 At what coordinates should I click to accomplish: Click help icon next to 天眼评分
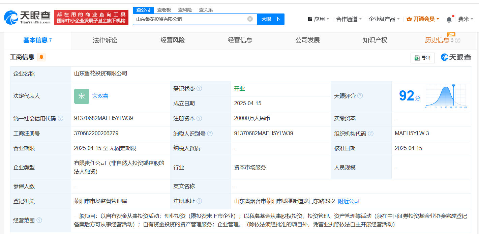click(360, 96)
